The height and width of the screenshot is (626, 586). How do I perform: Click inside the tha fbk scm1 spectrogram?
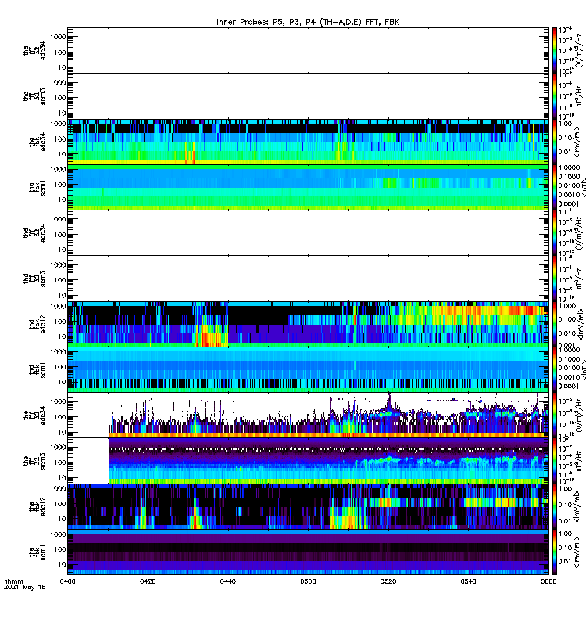tap(308, 187)
